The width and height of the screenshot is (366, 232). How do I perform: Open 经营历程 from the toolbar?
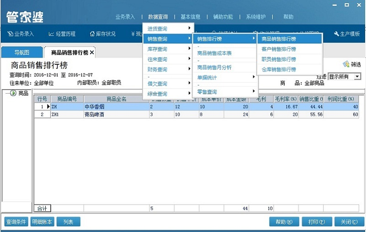coord(52,34)
